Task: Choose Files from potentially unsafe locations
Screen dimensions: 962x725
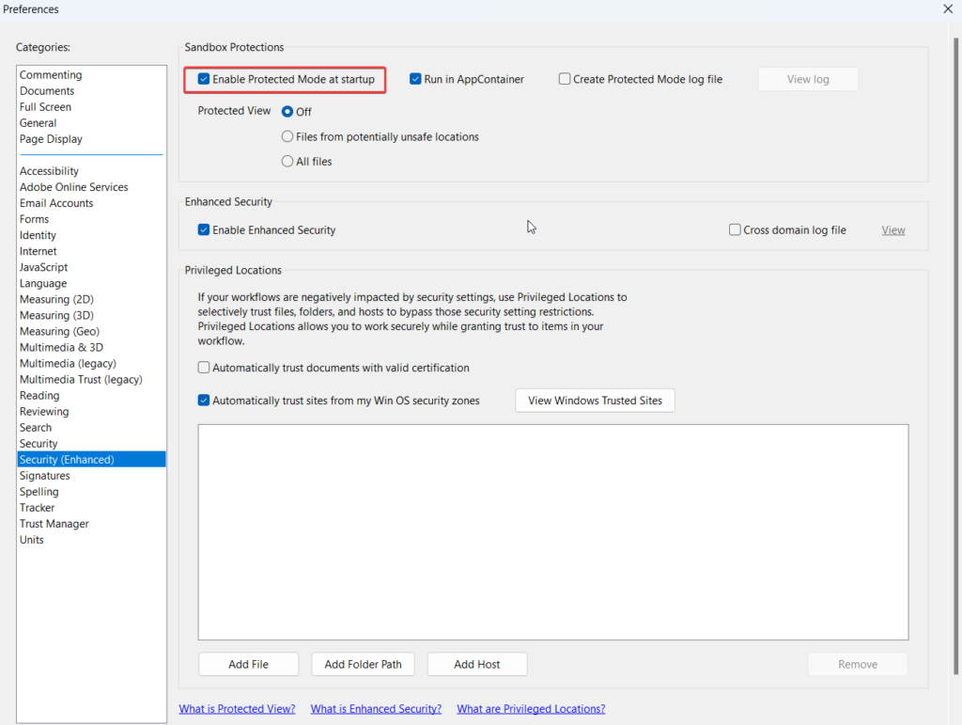Action: (x=287, y=137)
